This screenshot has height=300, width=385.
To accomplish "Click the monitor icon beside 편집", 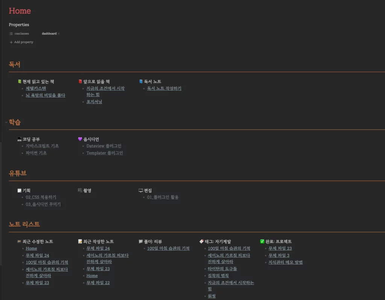I will [141, 190].
